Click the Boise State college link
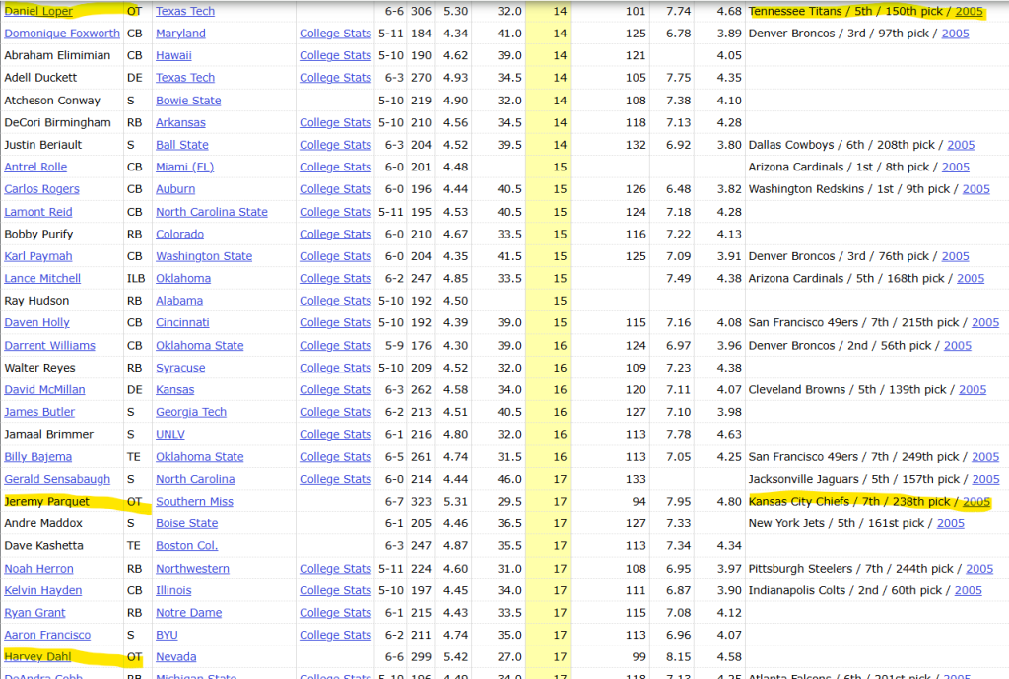The width and height of the screenshot is (1009, 679). [186, 523]
